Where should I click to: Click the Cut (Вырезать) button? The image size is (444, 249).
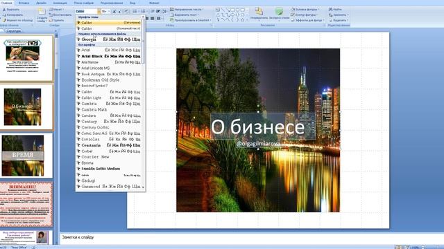click(x=11, y=9)
